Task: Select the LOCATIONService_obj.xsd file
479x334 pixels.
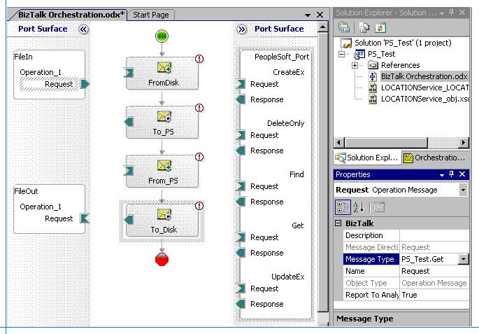Action: click(424, 99)
